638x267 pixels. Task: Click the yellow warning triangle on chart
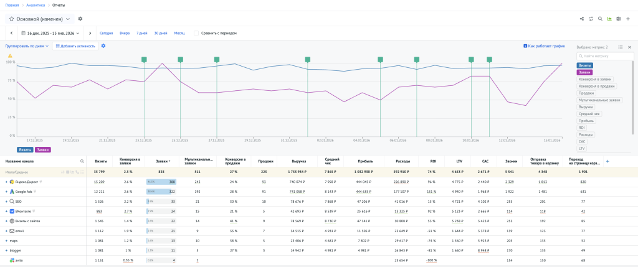pyautogui.click(x=10, y=55)
